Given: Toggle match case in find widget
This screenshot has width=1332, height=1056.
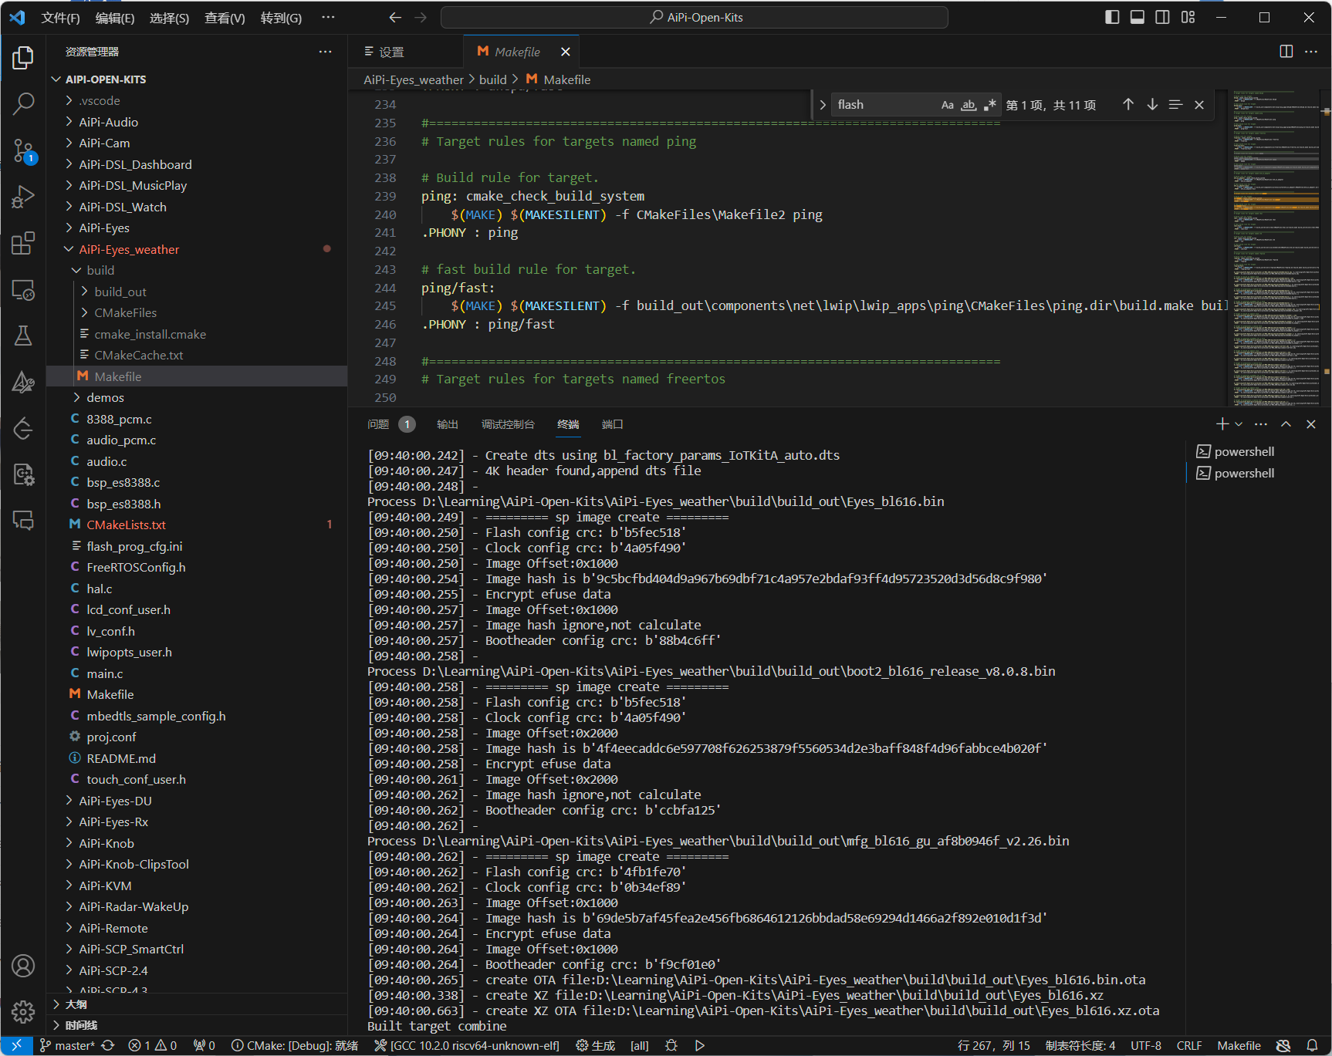Looking at the screenshot, I should [948, 105].
